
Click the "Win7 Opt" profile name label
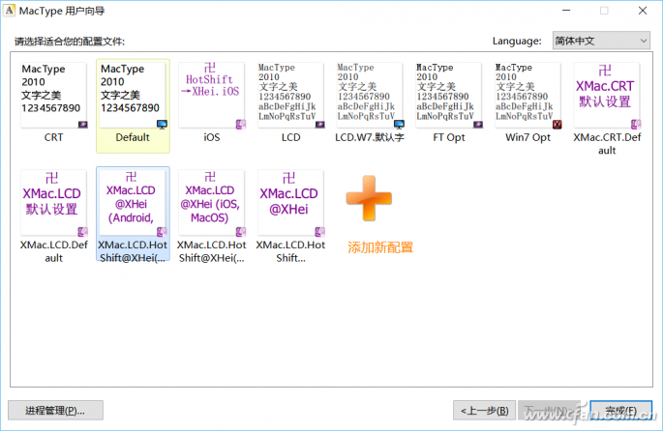[527, 137]
